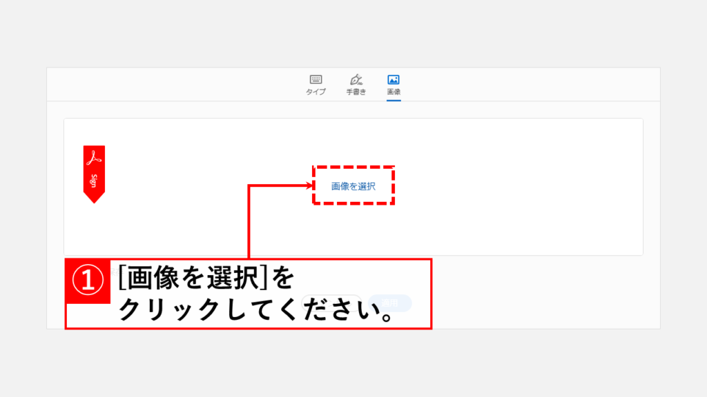Viewport: 707px width, 397px height.
Task: Select the 画像 tab
Action: pyautogui.click(x=394, y=85)
